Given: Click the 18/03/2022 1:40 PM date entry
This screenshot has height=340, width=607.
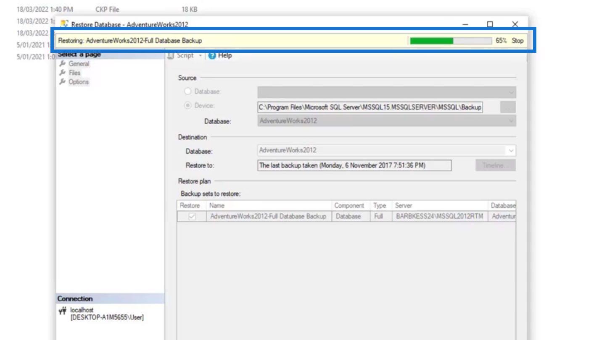Looking at the screenshot, I should pos(45,9).
